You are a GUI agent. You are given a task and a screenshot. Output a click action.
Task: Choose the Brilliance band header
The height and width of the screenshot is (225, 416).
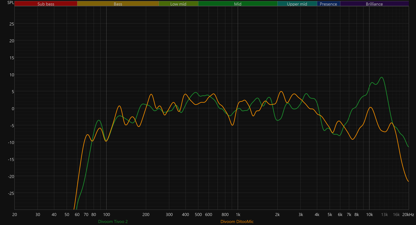tap(374, 4)
